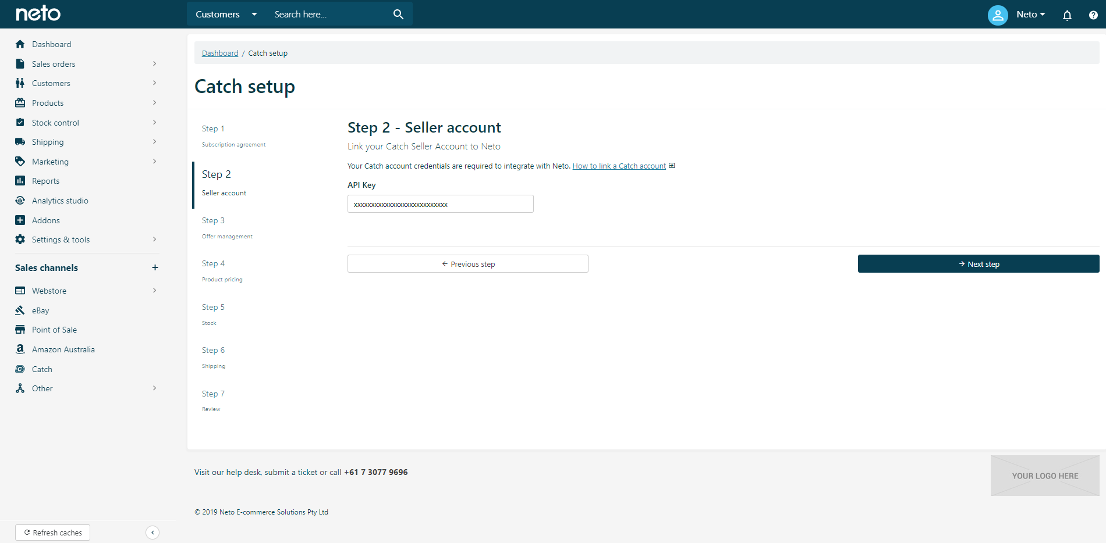Image resolution: width=1106 pixels, height=543 pixels.
Task: Click the Webstore icon
Action: click(20, 291)
